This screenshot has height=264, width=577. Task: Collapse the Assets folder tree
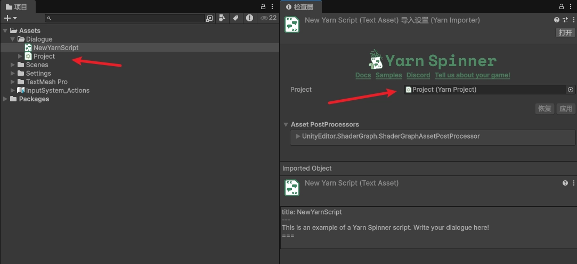5,30
